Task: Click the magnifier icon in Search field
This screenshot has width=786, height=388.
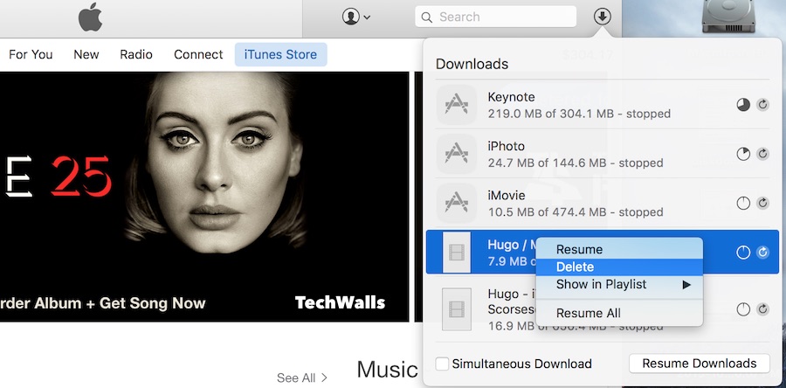Action: [426, 17]
